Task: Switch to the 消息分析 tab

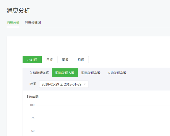Action: 13,23
